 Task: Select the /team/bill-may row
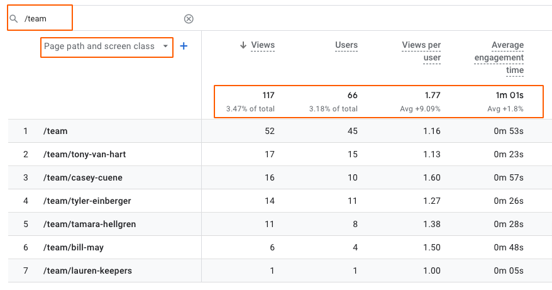[73, 248]
